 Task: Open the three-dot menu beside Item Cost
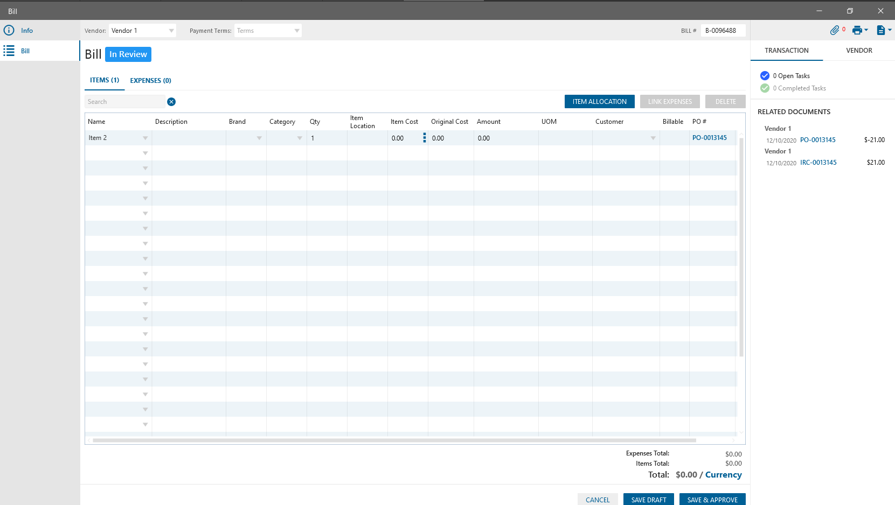click(x=425, y=138)
